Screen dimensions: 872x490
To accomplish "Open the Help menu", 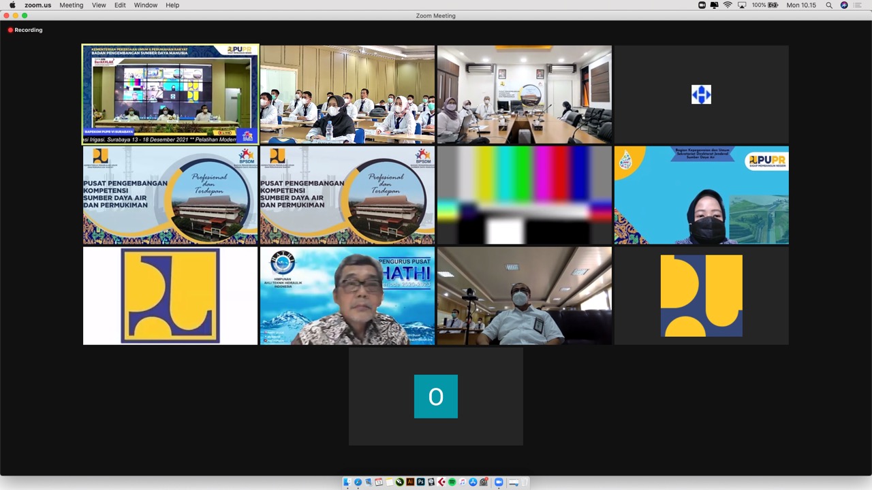I will coord(172,5).
